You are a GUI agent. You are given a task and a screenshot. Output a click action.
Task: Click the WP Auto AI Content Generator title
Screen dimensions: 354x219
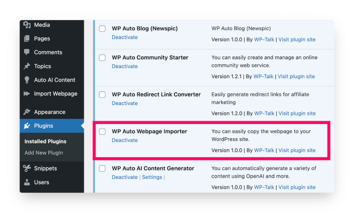coord(153,168)
